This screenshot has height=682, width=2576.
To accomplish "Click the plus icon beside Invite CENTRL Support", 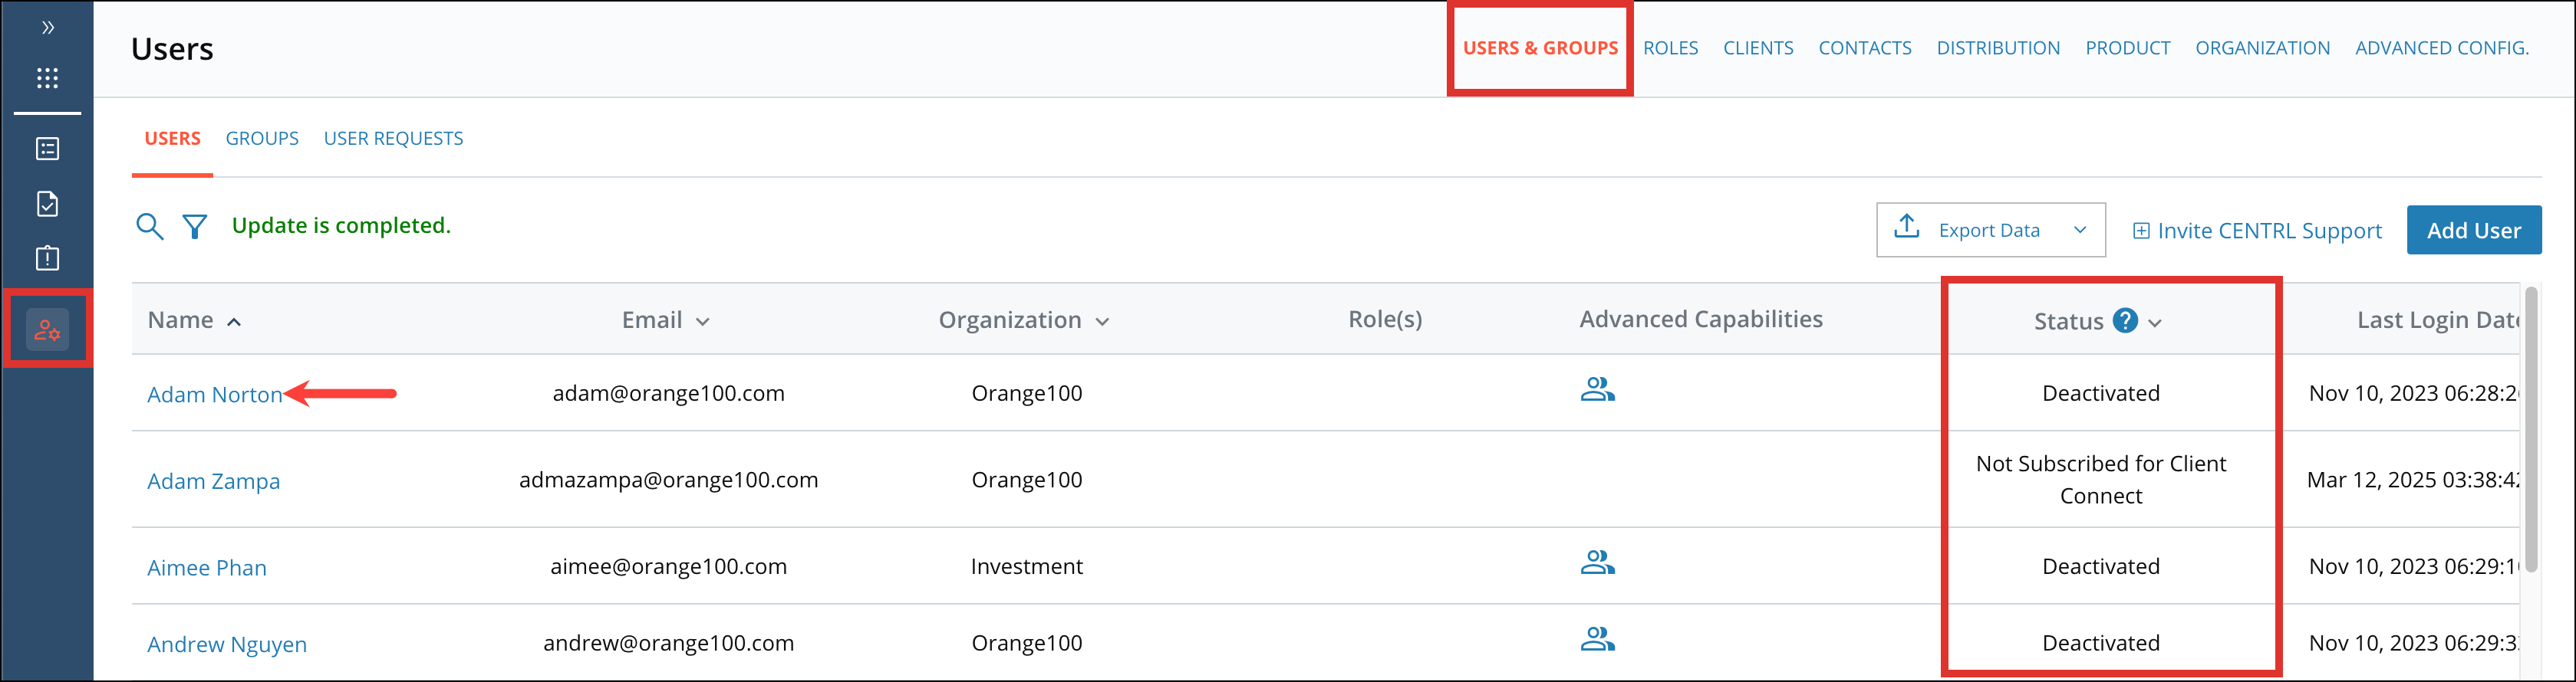I will coord(2141,231).
